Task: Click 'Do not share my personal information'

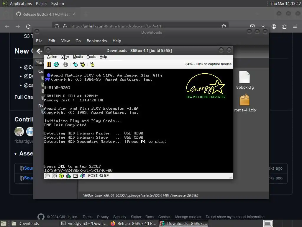Action: coord(235,217)
